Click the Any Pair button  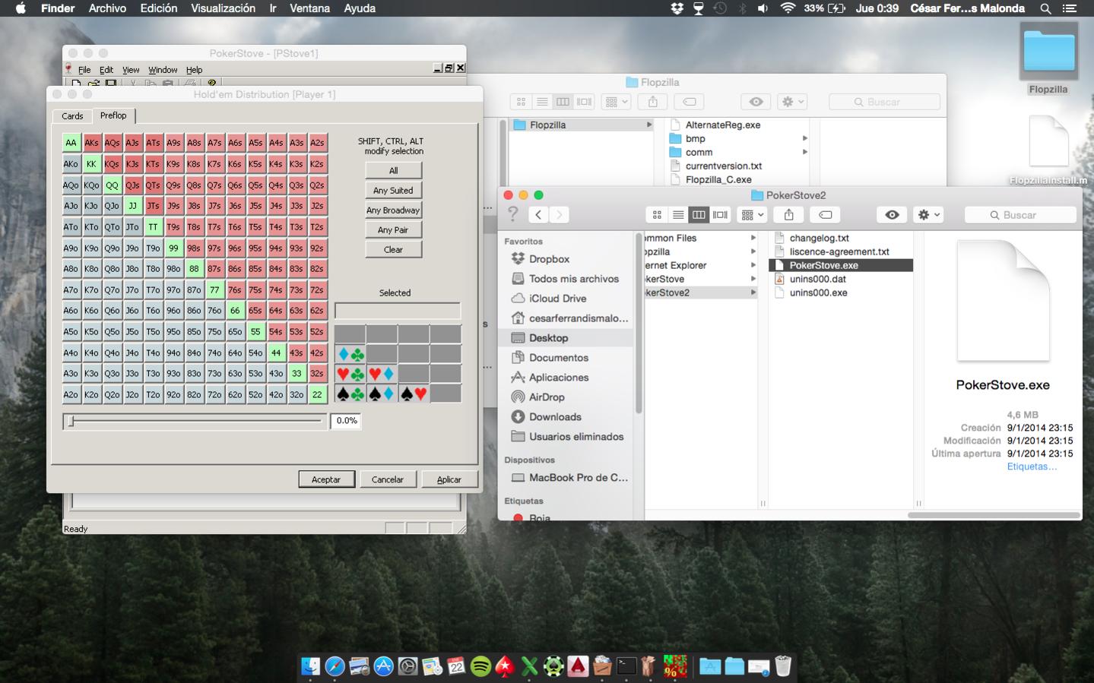tap(393, 230)
